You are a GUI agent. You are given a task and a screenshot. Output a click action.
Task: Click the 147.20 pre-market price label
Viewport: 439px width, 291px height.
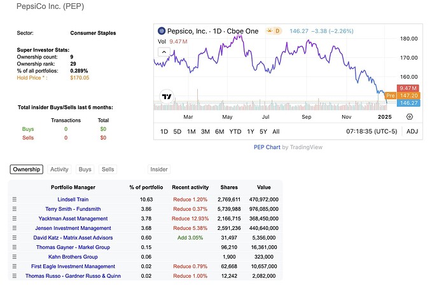(x=408, y=95)
